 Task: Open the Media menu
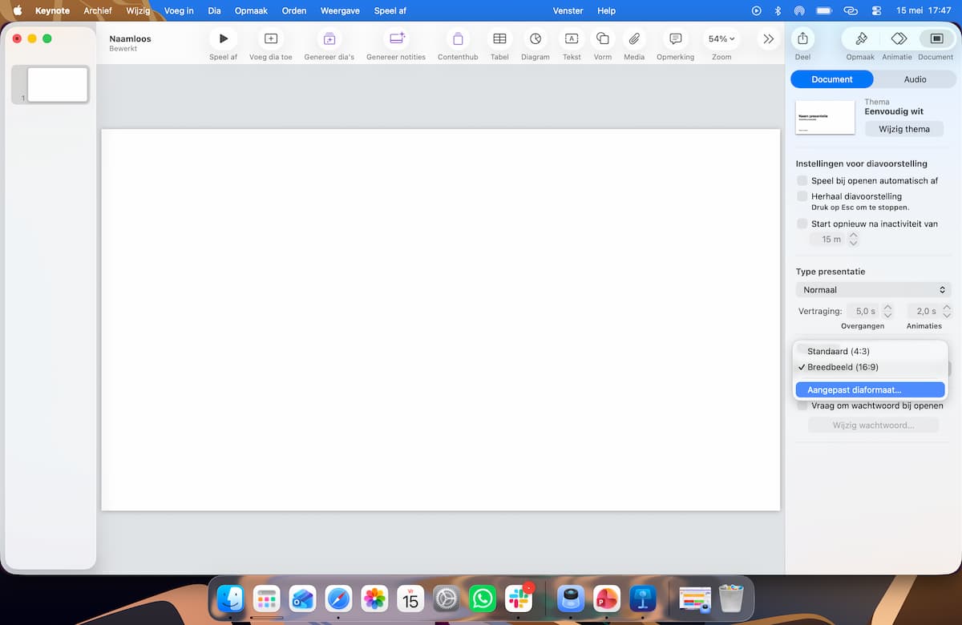click(x=634, y=38)
